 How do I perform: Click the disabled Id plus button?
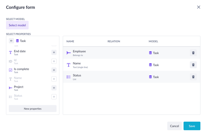[54, 61]
